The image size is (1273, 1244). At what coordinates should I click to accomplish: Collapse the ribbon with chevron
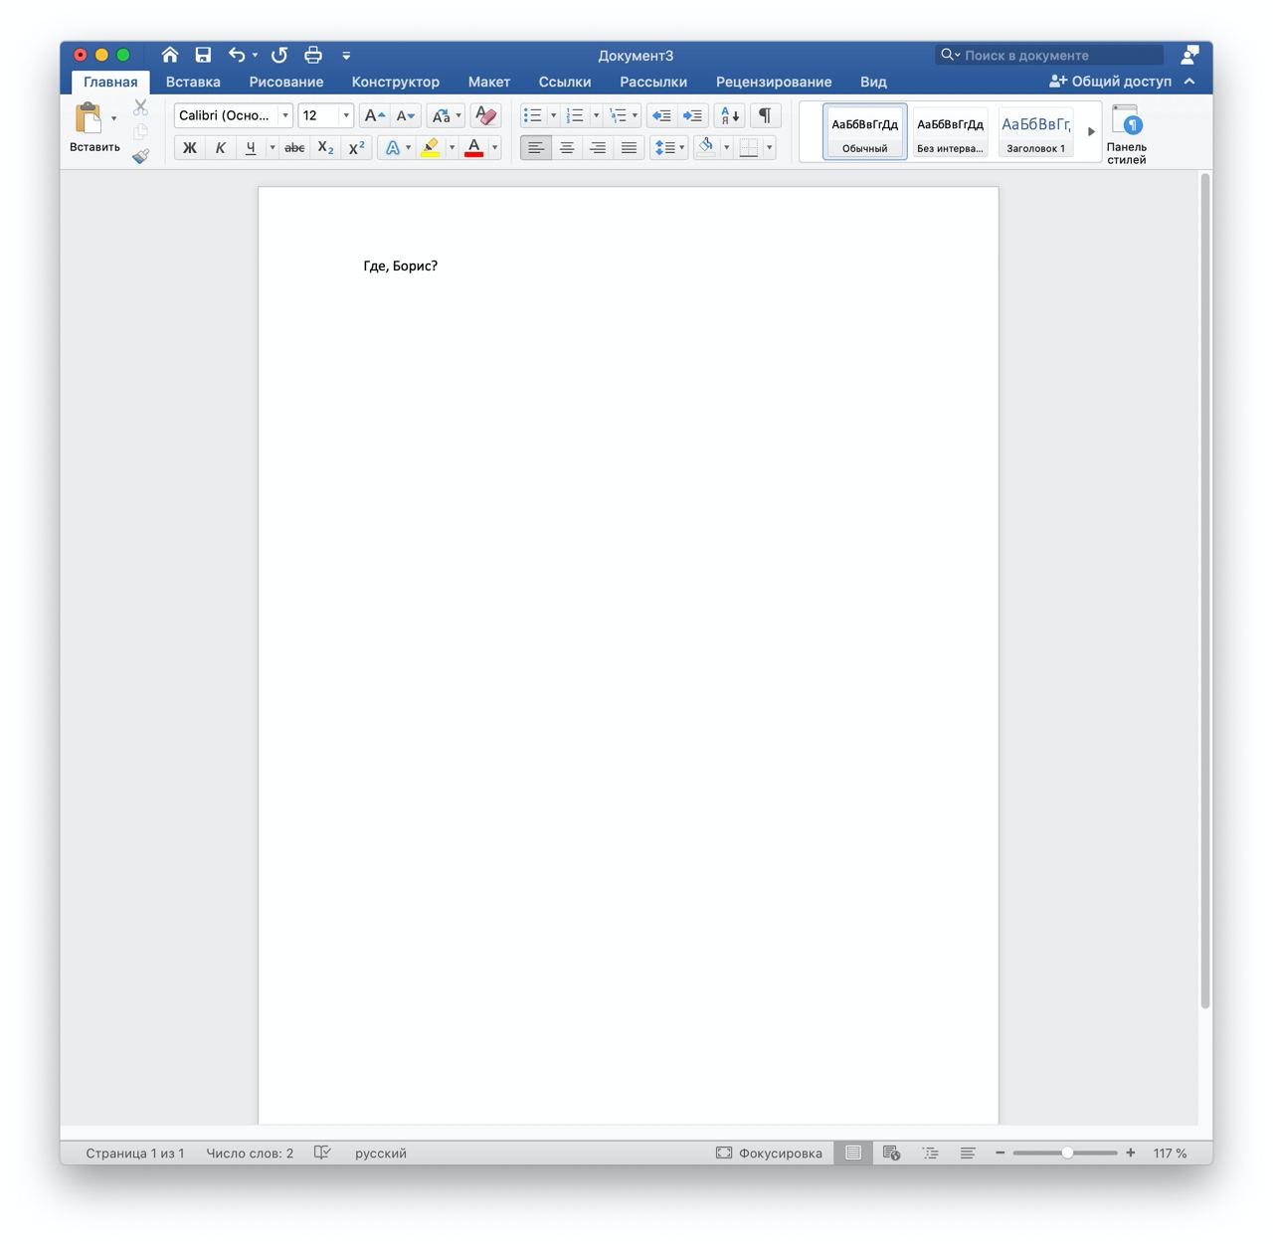point(1189,82)
